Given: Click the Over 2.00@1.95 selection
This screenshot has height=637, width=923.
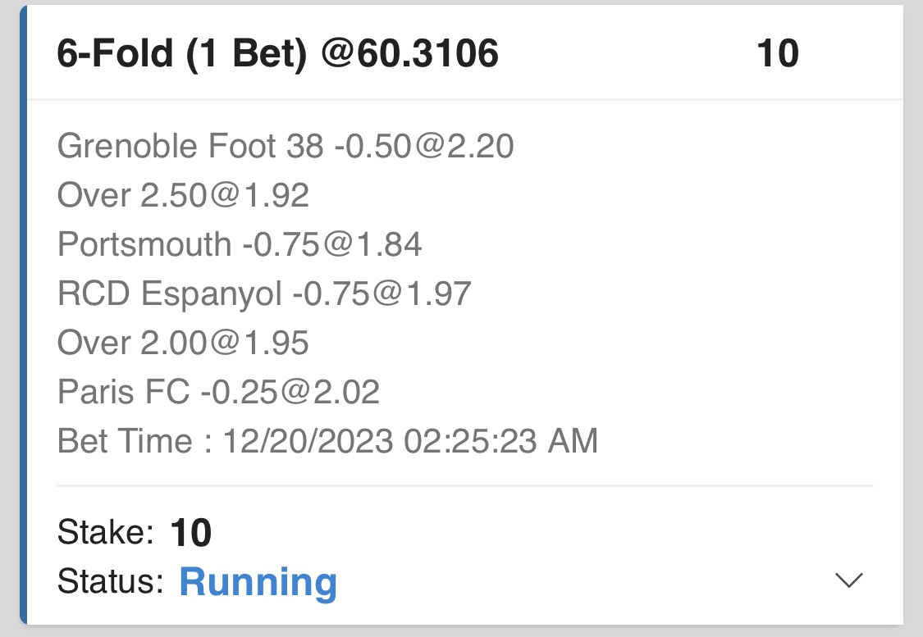Looking at the screenshot, I should (183, 343).
